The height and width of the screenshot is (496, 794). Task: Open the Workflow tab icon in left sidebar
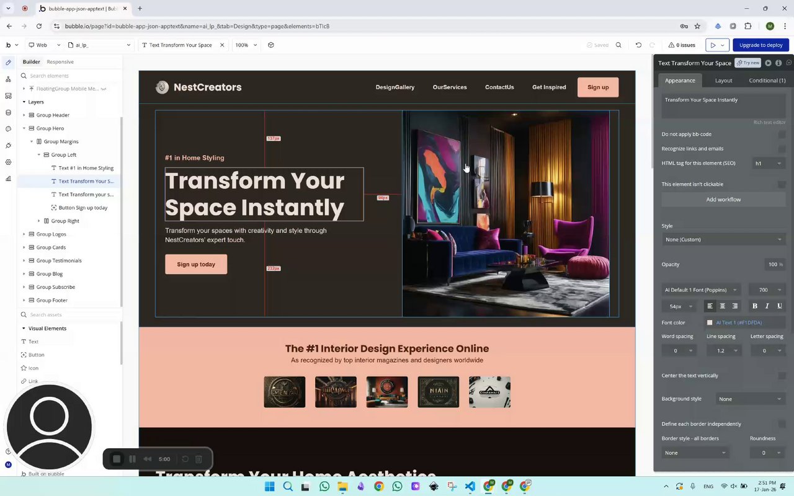[8, 79]
